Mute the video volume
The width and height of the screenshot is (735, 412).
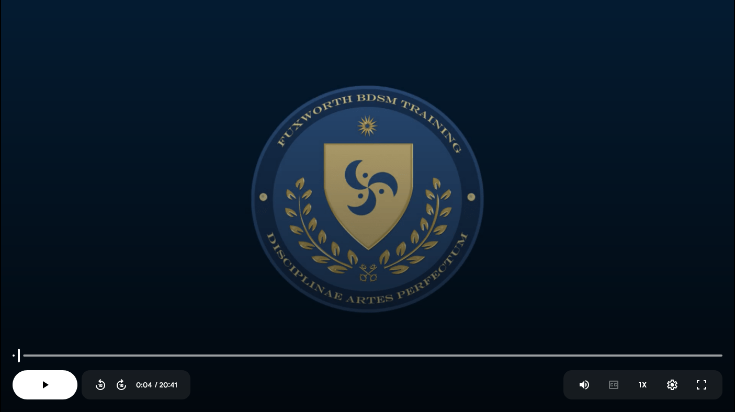click(584, 385)
